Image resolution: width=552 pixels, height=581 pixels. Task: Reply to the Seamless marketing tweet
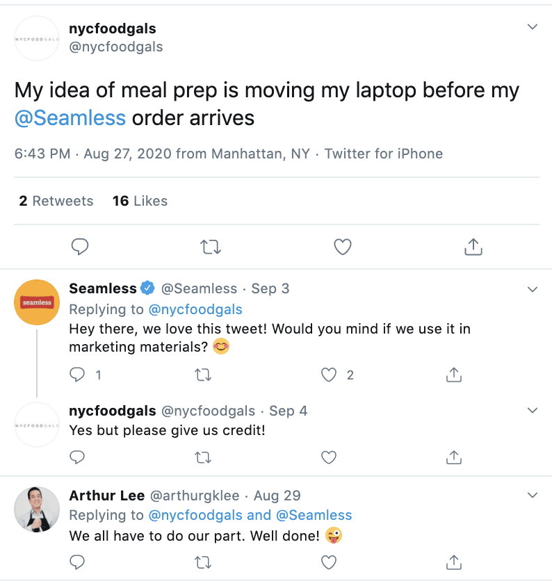tap(78, 375)
